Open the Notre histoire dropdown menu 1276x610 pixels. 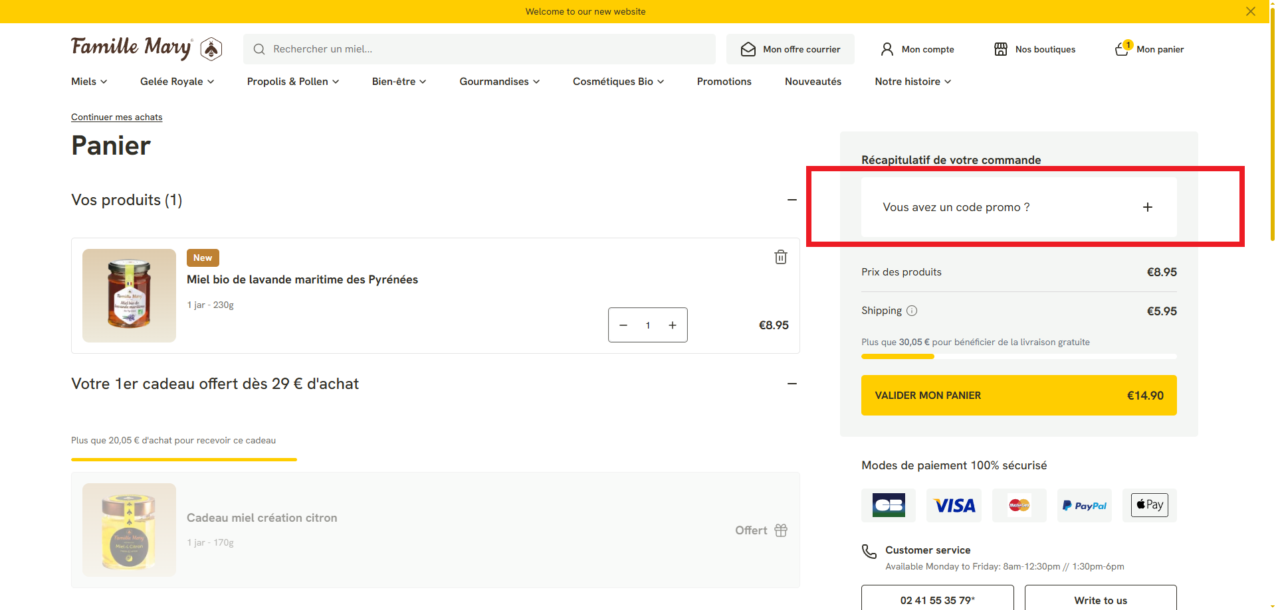point(913,82)
